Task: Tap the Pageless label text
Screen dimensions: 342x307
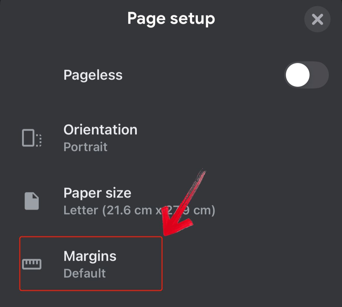Action: tap(93, 75)
